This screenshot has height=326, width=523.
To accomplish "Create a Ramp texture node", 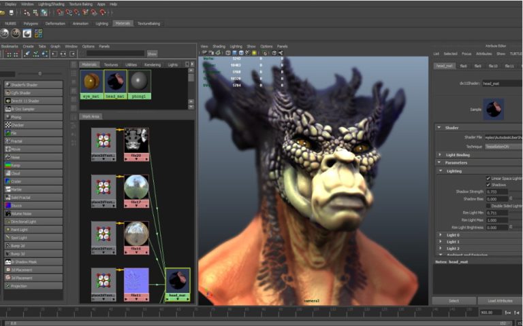I will [33, 165].
